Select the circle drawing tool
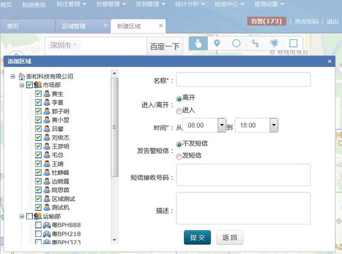 [236, 44]
